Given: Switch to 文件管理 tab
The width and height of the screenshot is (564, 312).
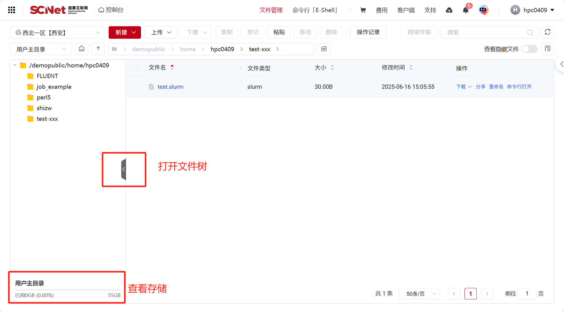Looking at the screenshot, I should point(271,10).
